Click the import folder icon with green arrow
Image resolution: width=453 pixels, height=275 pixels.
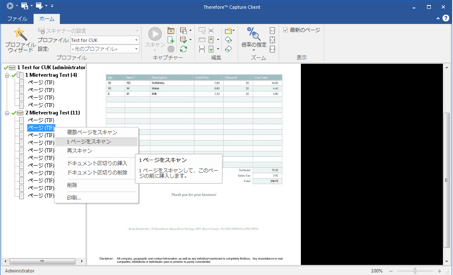[171, 30]
